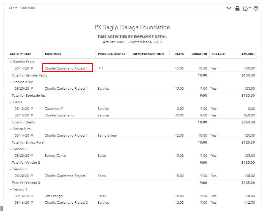Image resolution: width=265 pixels, height=211 pixels.
Task: Open the export report icon
Action: coord(246,8)
